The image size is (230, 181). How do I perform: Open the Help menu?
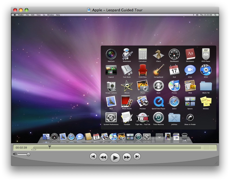click(58, 15)
